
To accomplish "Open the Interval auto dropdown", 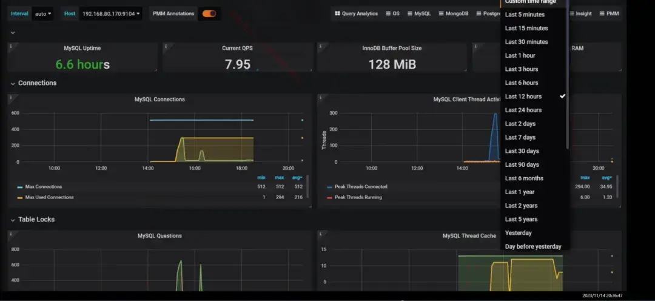I will (x=42, y=14).
